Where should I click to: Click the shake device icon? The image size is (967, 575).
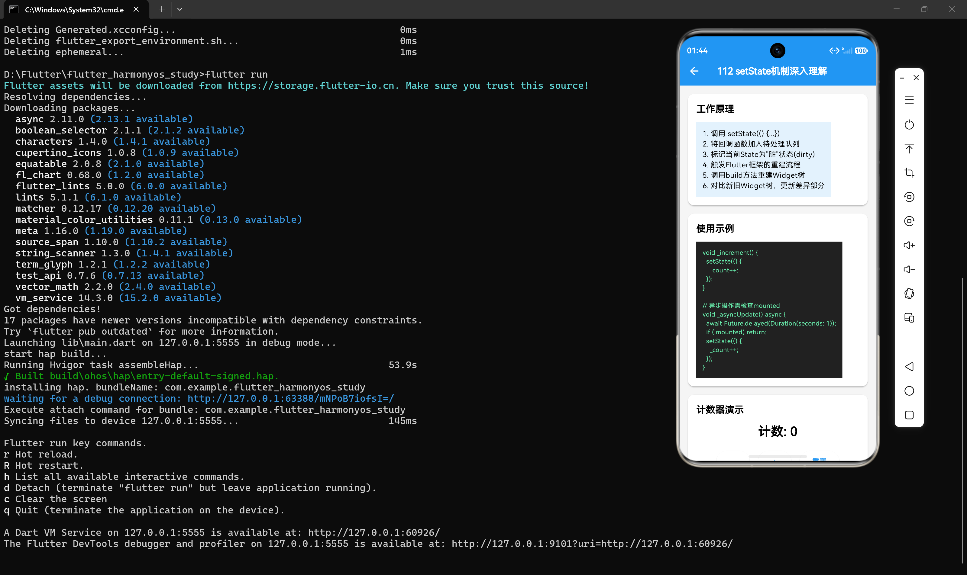(x=909, y=294)
